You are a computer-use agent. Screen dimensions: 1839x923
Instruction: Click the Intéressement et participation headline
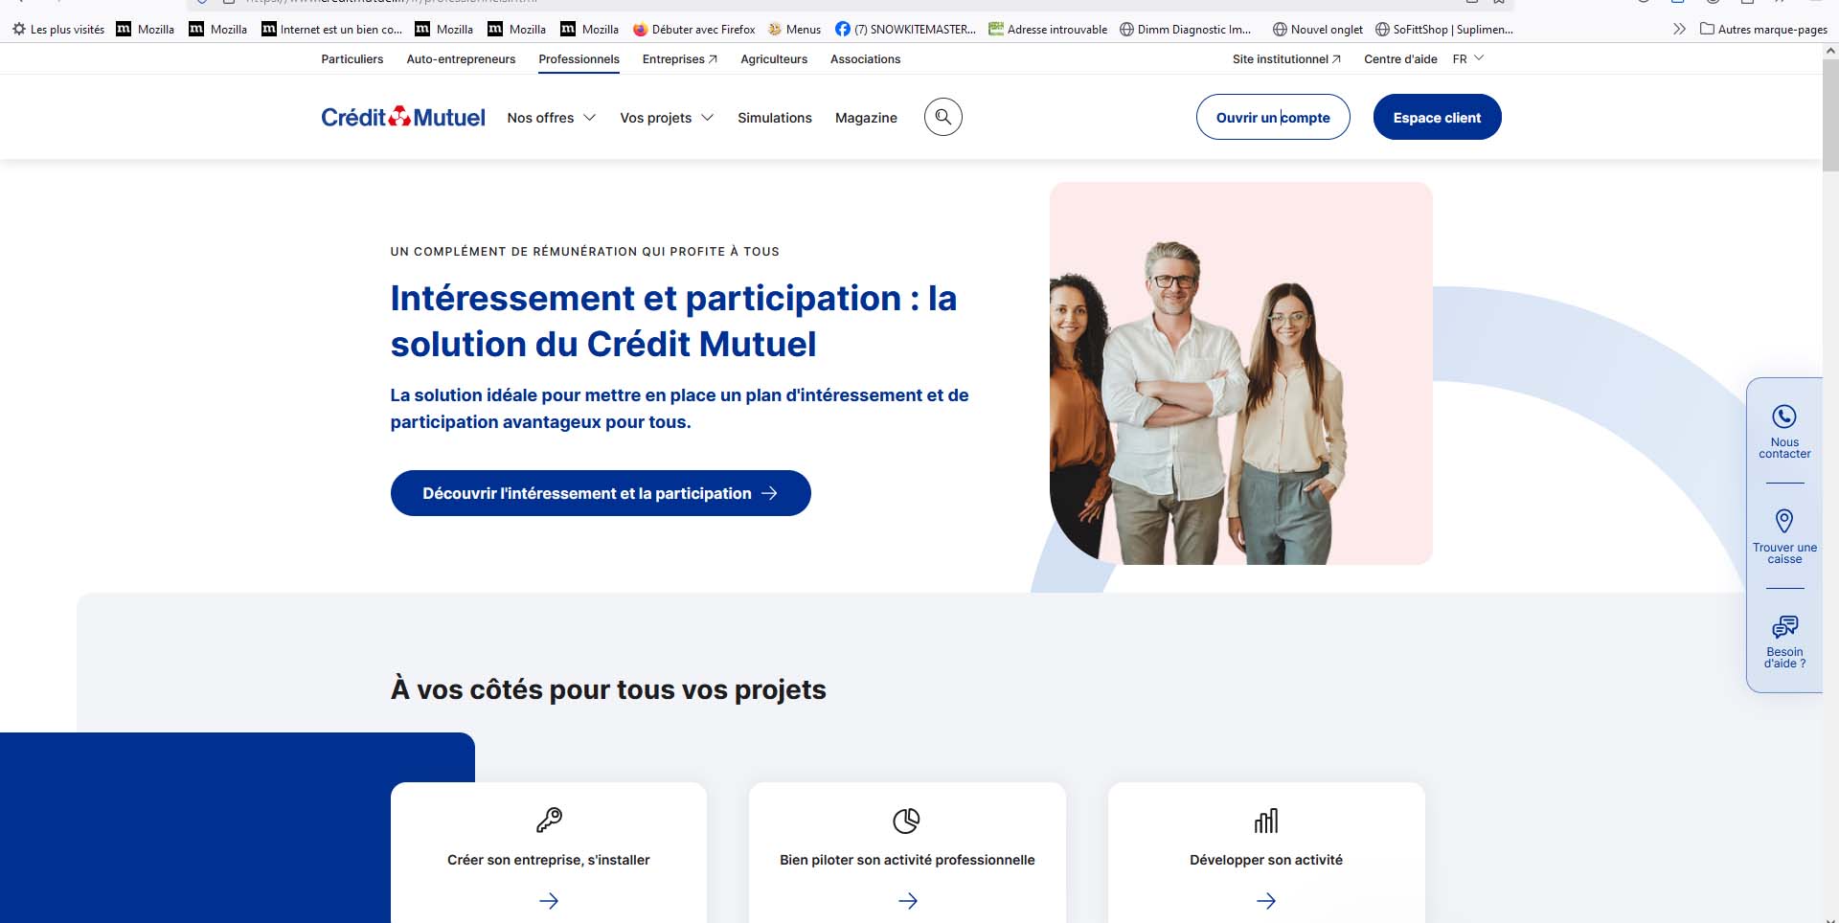tap(673, 321)
